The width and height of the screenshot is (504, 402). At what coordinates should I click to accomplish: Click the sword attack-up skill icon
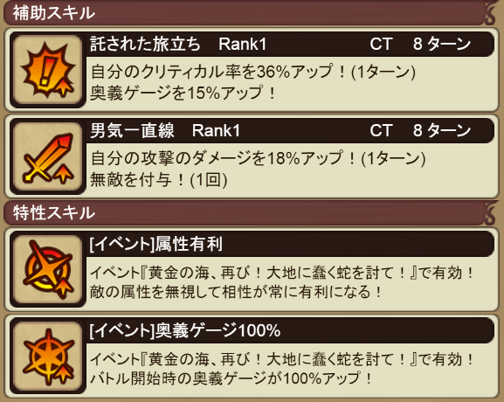[x=47, y=156]
